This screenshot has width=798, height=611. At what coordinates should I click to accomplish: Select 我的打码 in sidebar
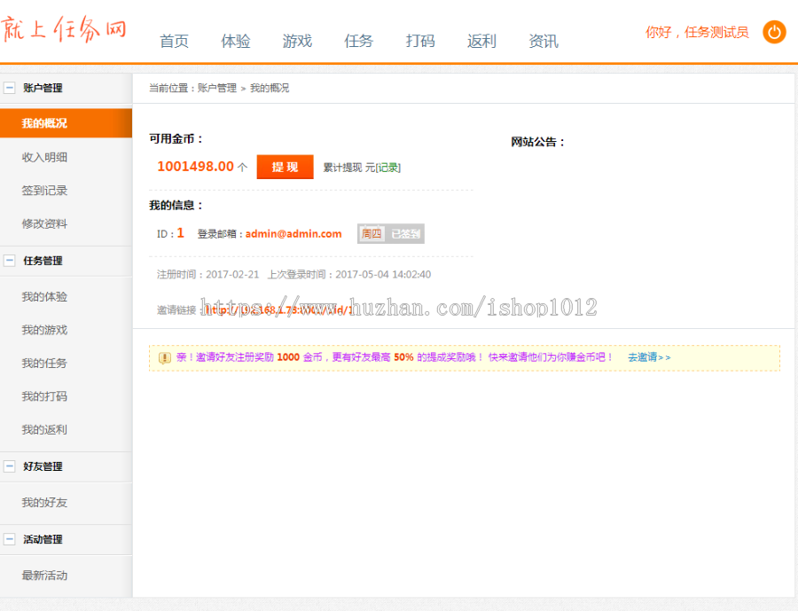[44, 396]
